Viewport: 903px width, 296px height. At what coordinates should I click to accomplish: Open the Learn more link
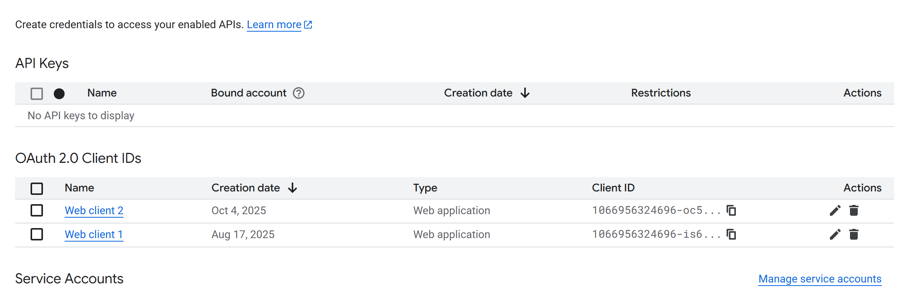tap(274, 25)
